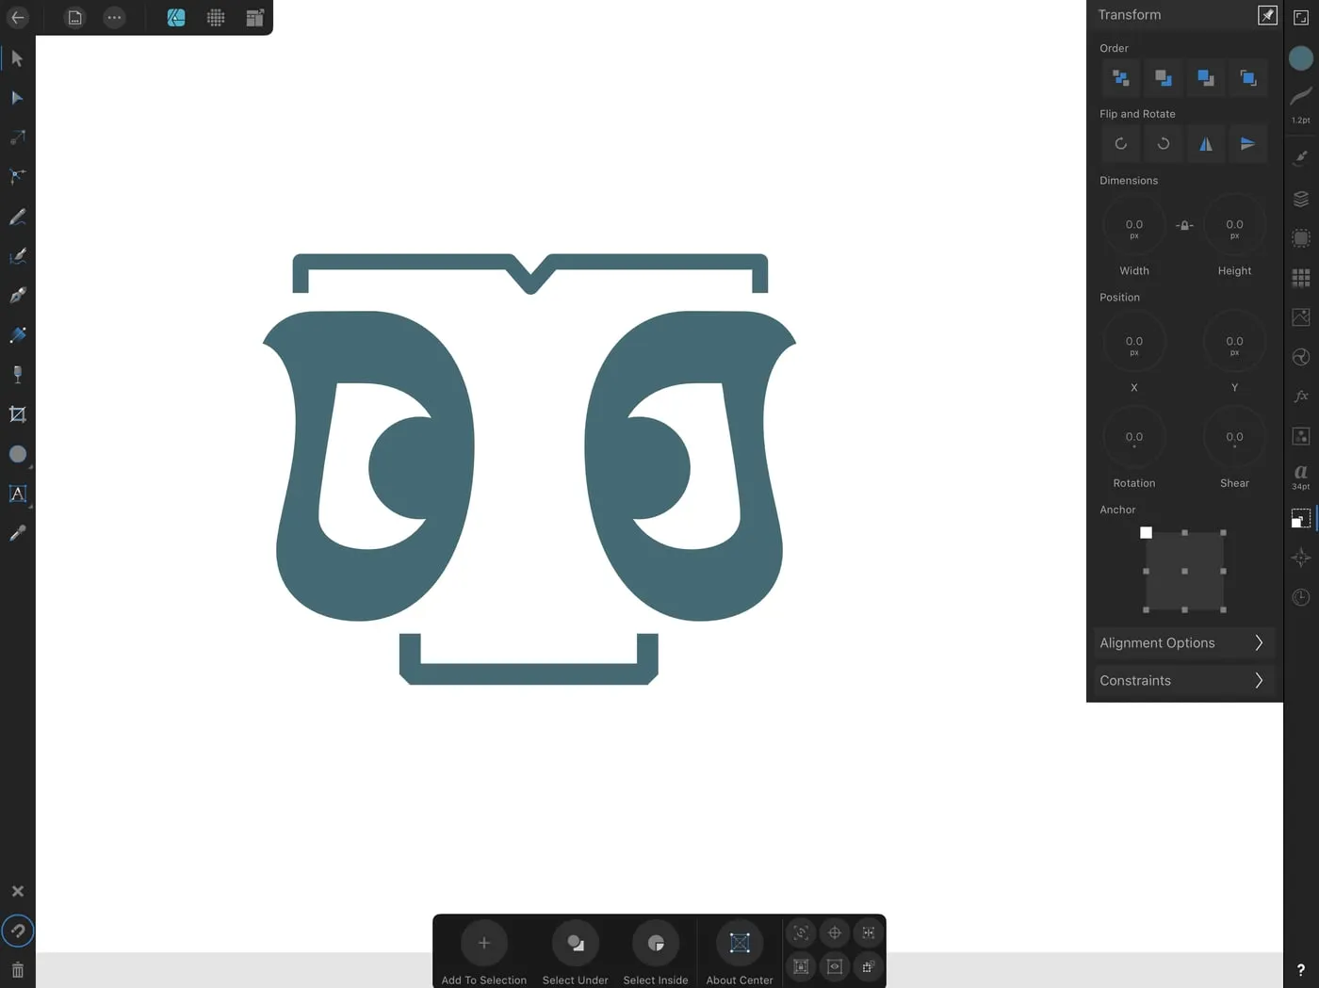Switch to the Export persona
Screen dimensions: 1319x988
[254, 18]
